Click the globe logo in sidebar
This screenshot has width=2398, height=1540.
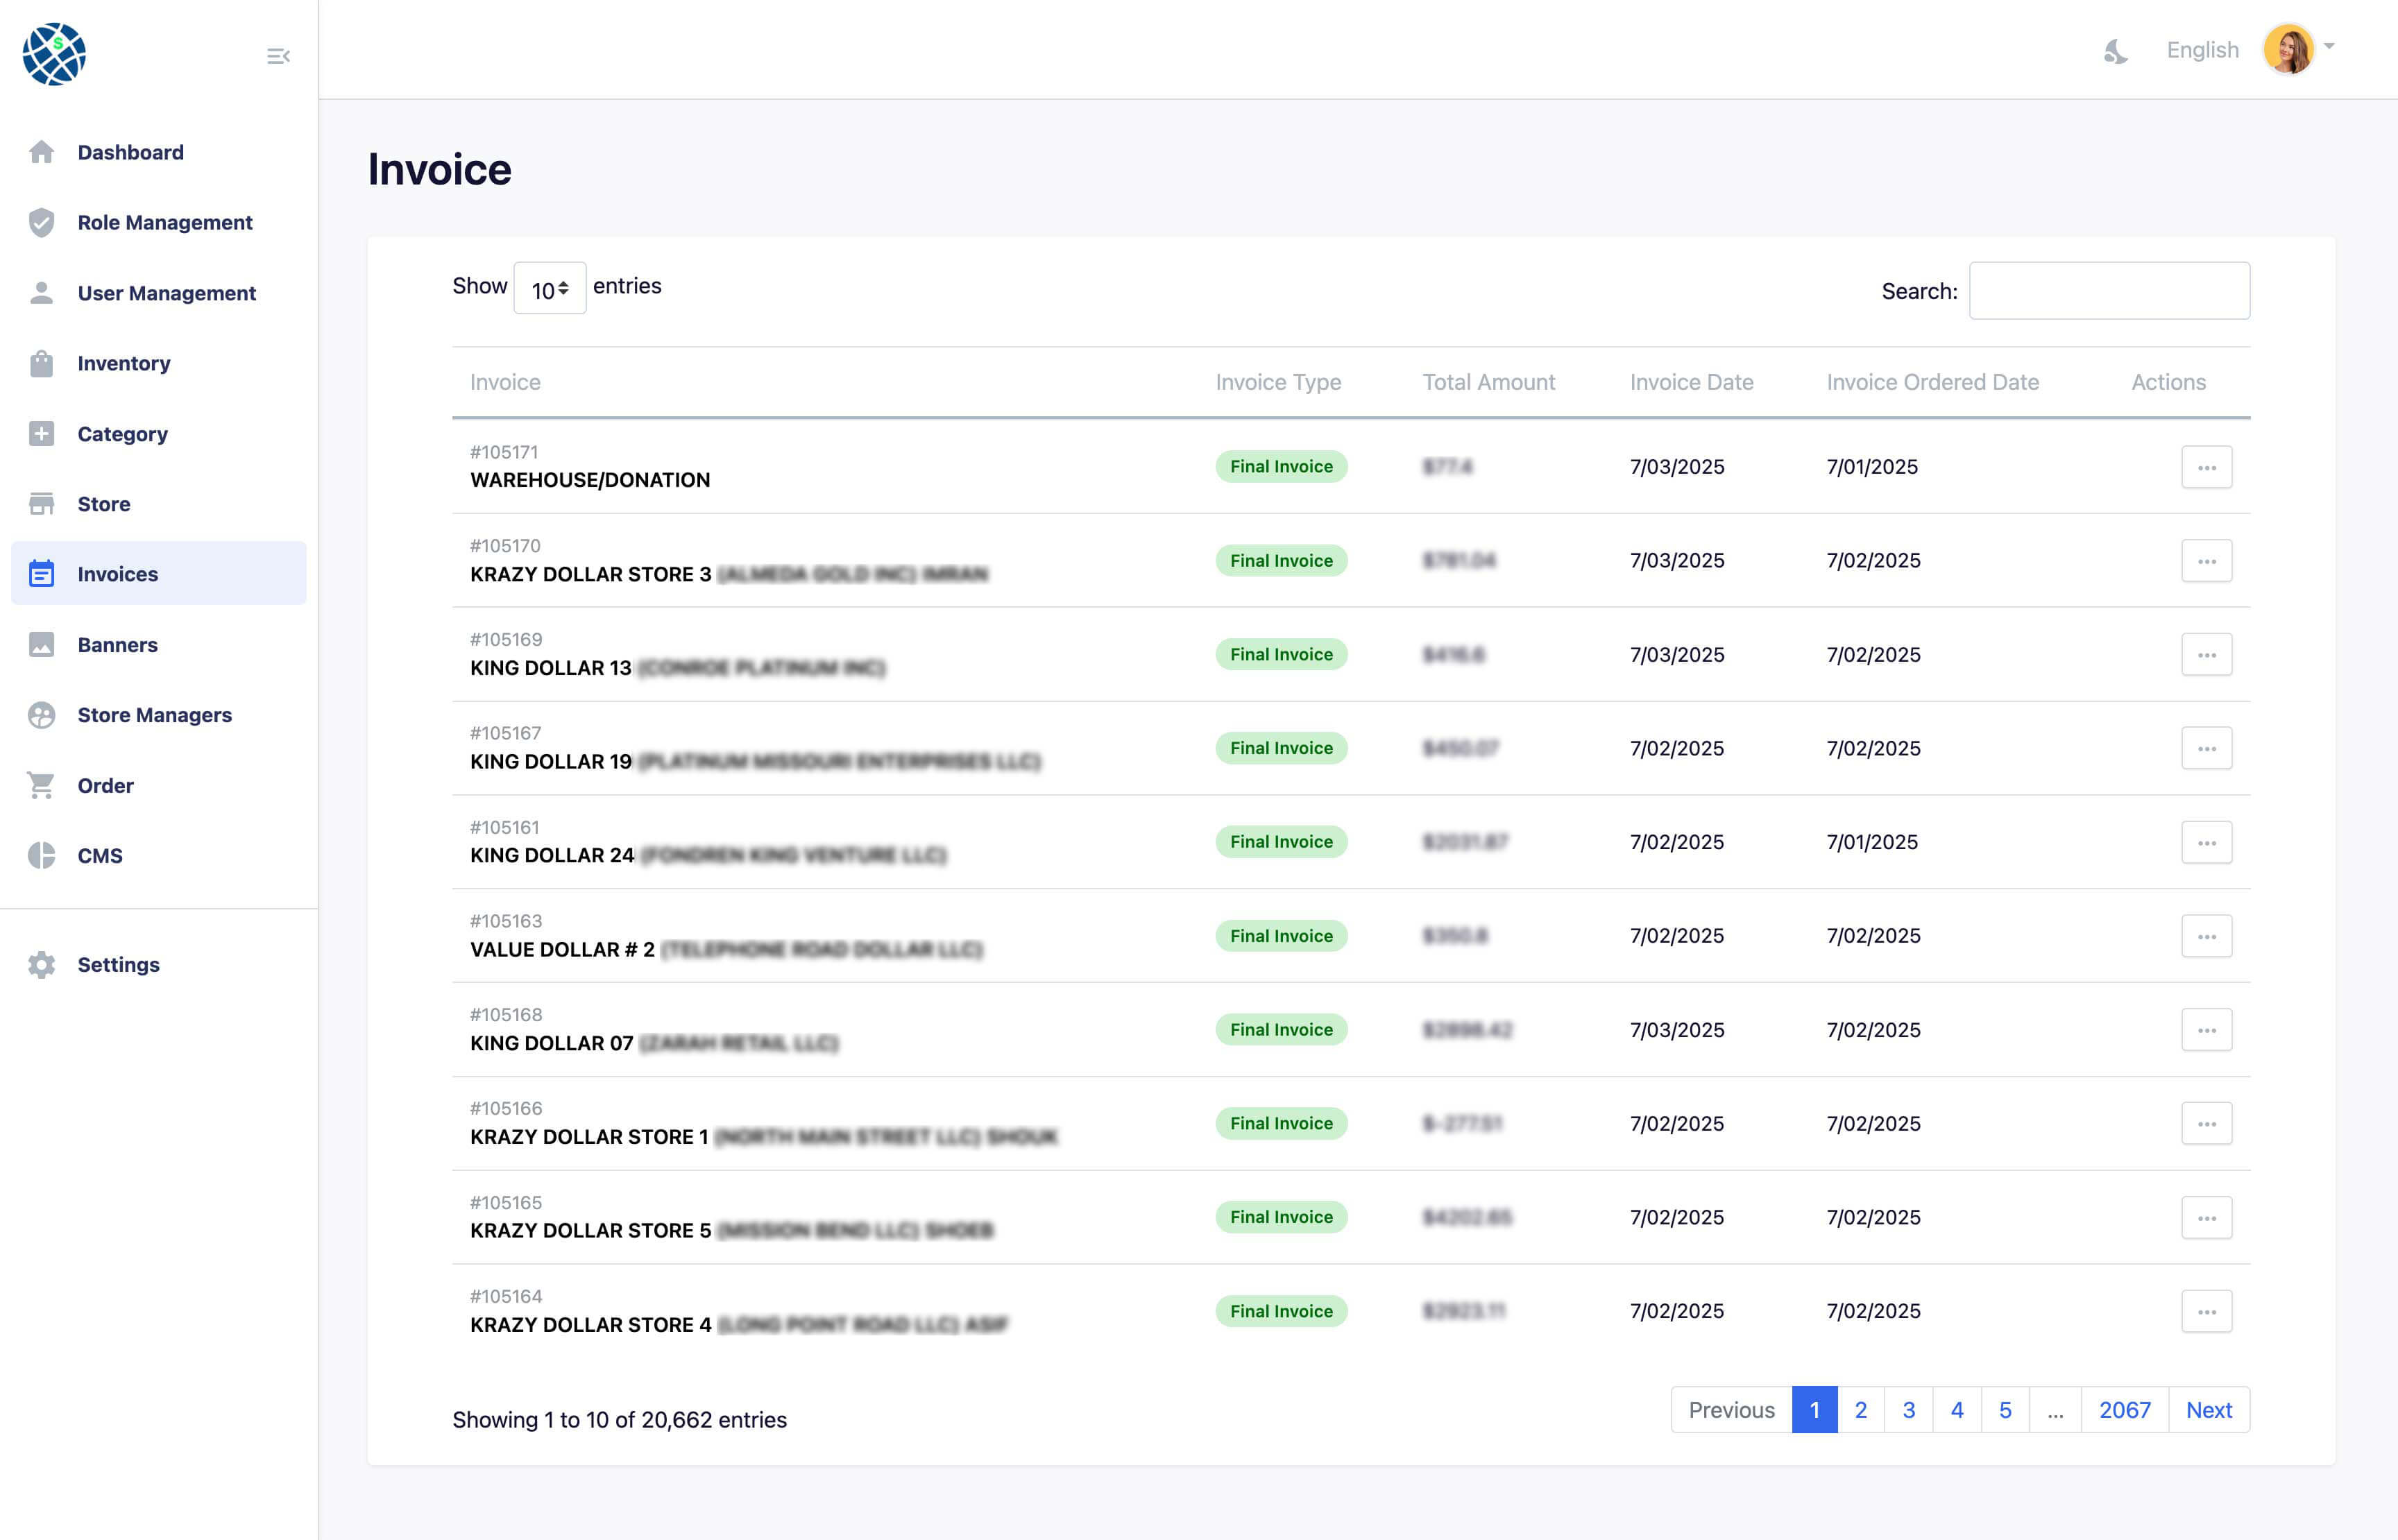[x=54, y=54]
